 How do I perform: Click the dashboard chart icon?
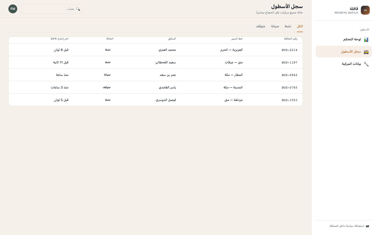pos(366,39)
